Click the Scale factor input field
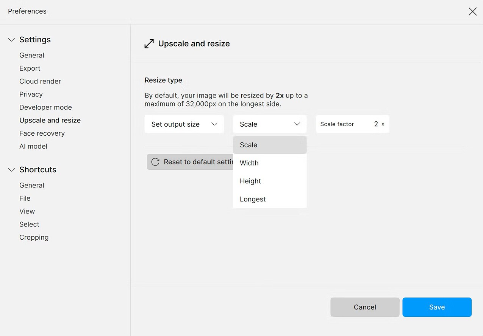 tap(352, 124)
